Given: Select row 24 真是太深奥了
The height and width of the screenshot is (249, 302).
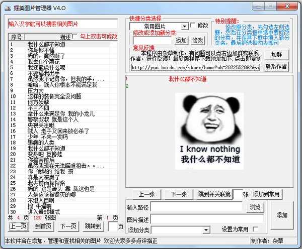Looking at the screenshot, I should [63, 177].
